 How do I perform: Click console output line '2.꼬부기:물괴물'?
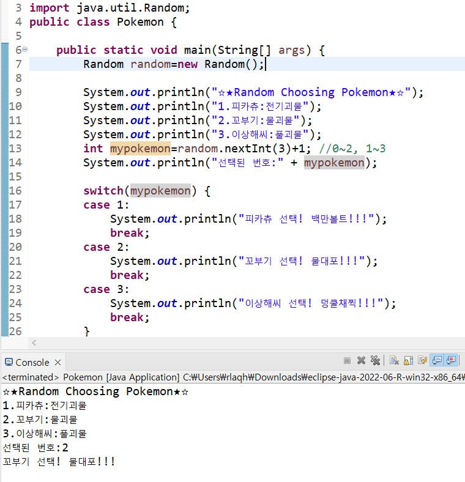point(40,420)
